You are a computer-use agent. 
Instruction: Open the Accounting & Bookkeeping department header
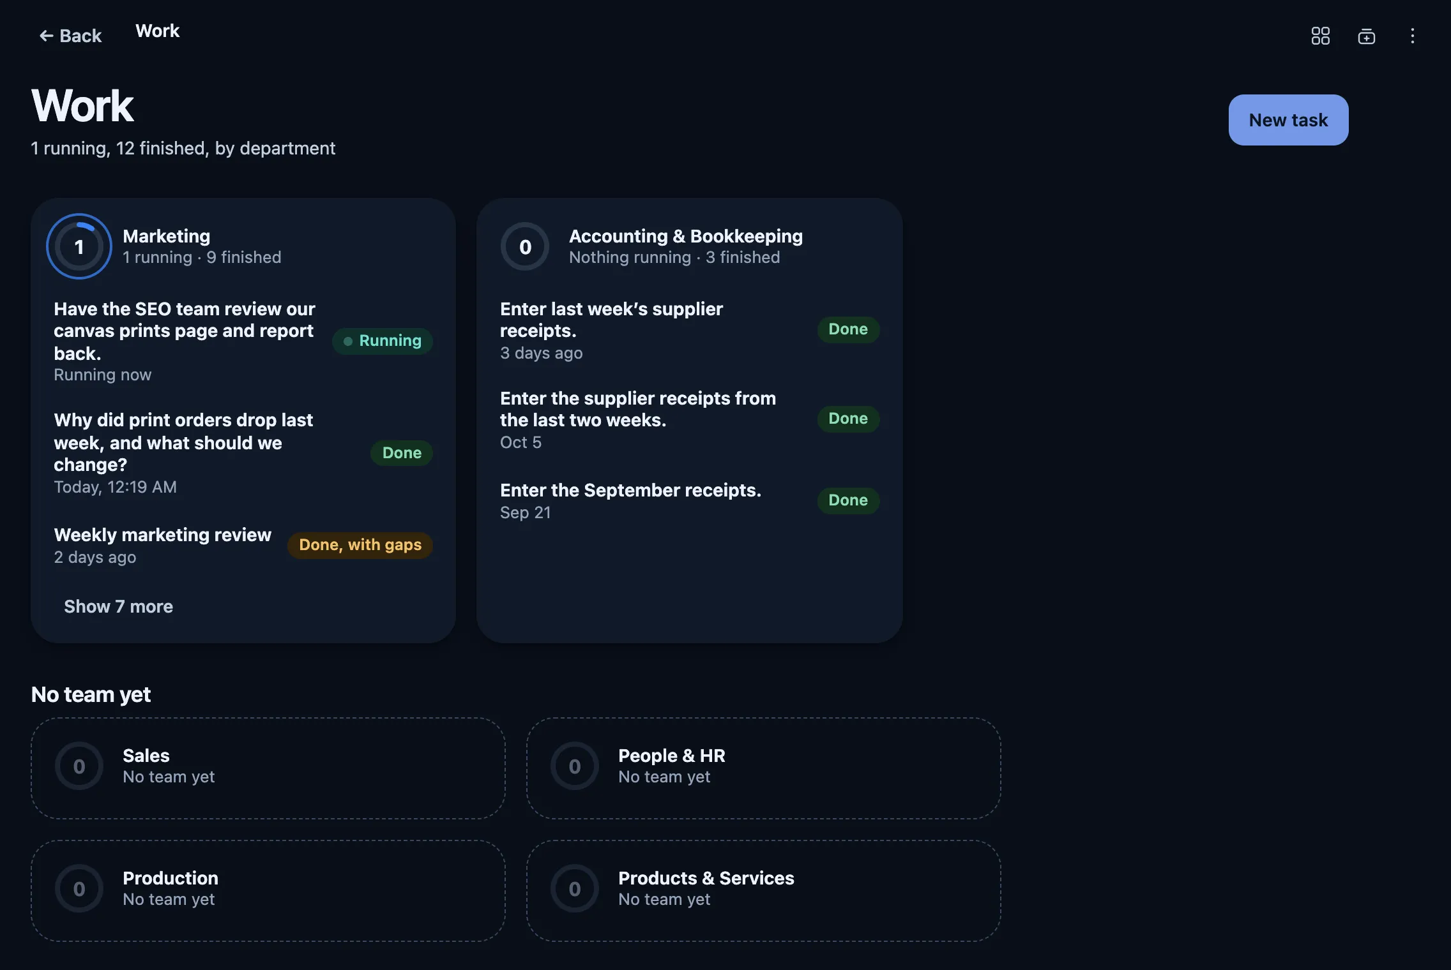690,246
